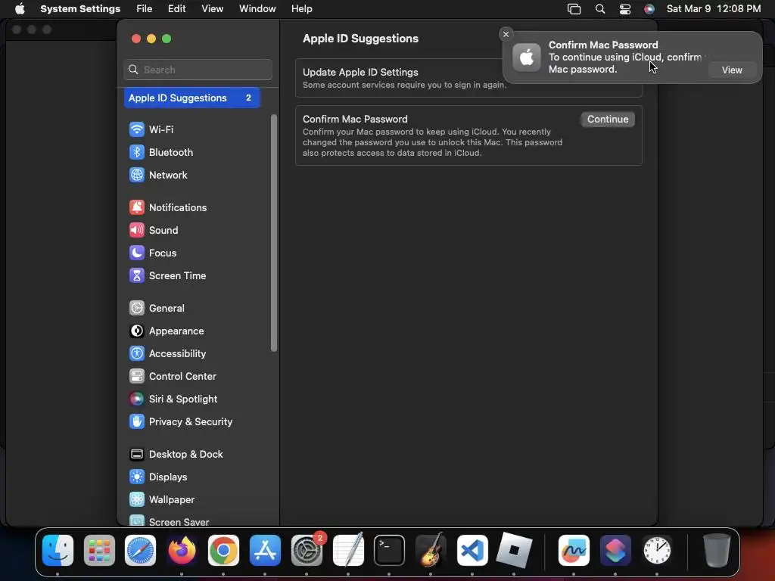Open the Apple menu
The width and height of the screenshot is (775, 581).
(x=20, y=9)
